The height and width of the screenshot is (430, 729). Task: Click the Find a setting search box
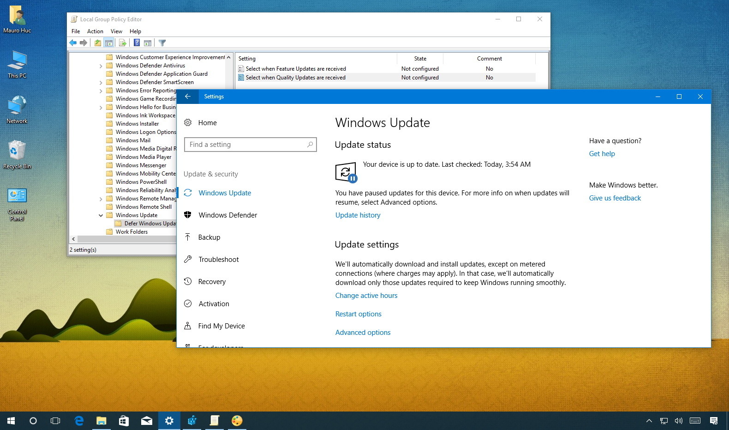[251, 145]
